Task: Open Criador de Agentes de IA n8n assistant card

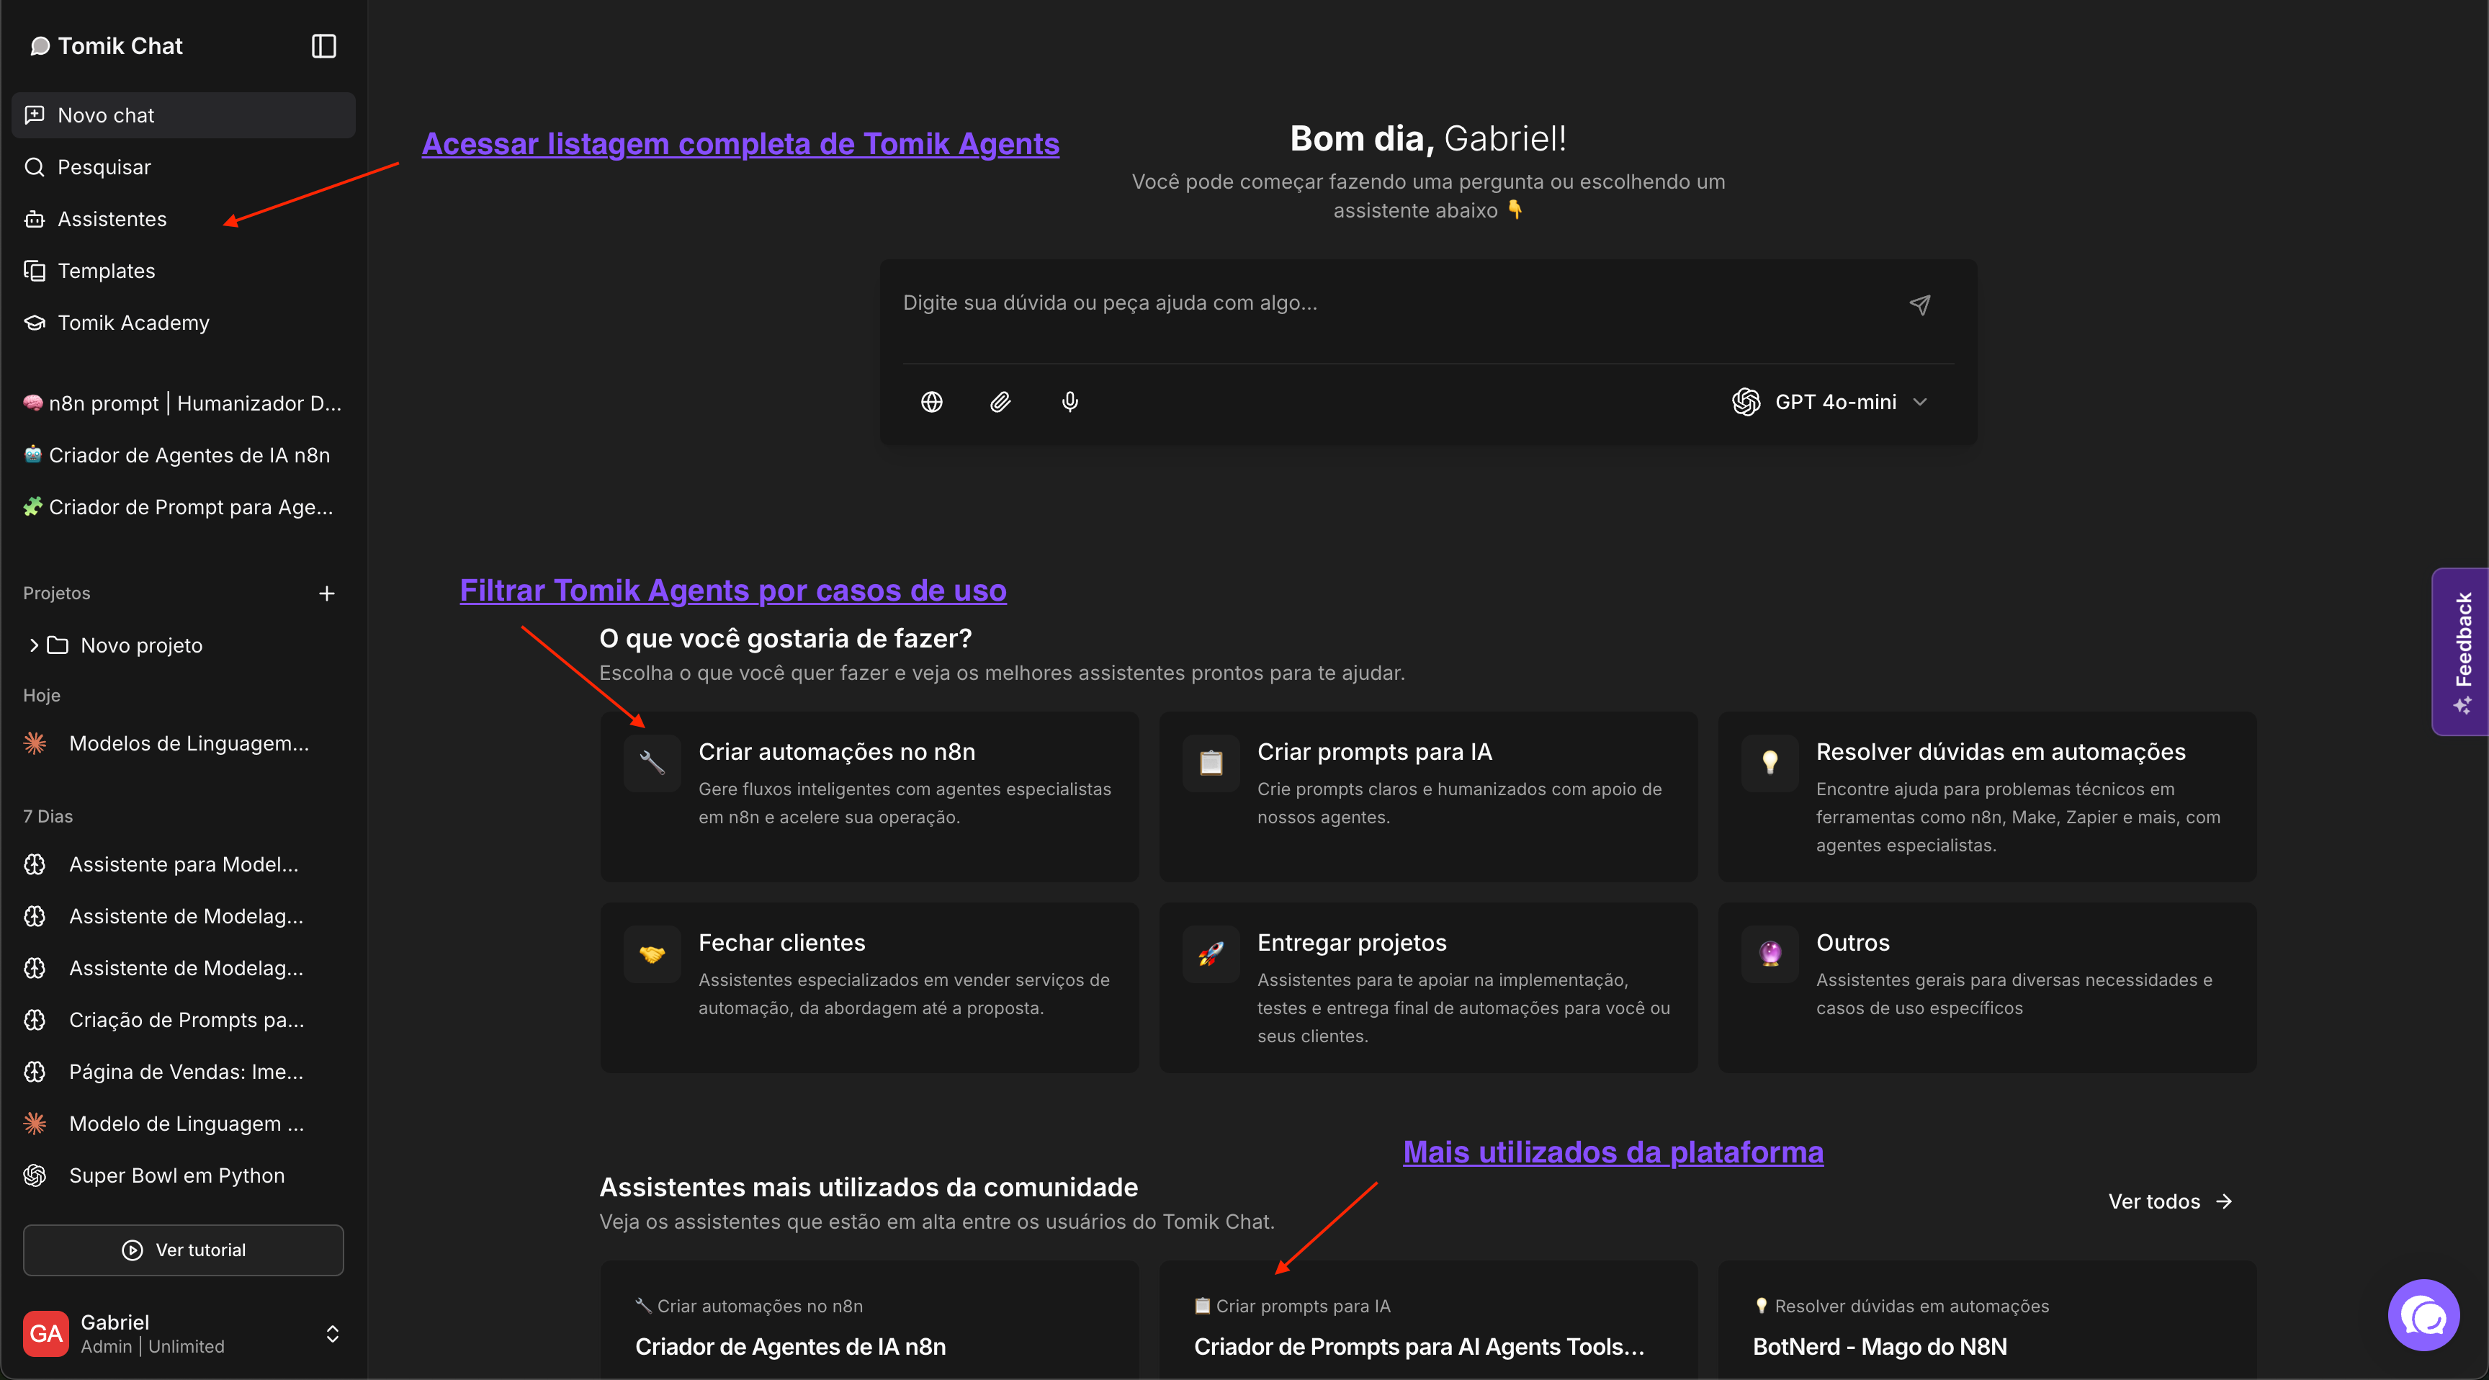Action: tap(869, 1320)
